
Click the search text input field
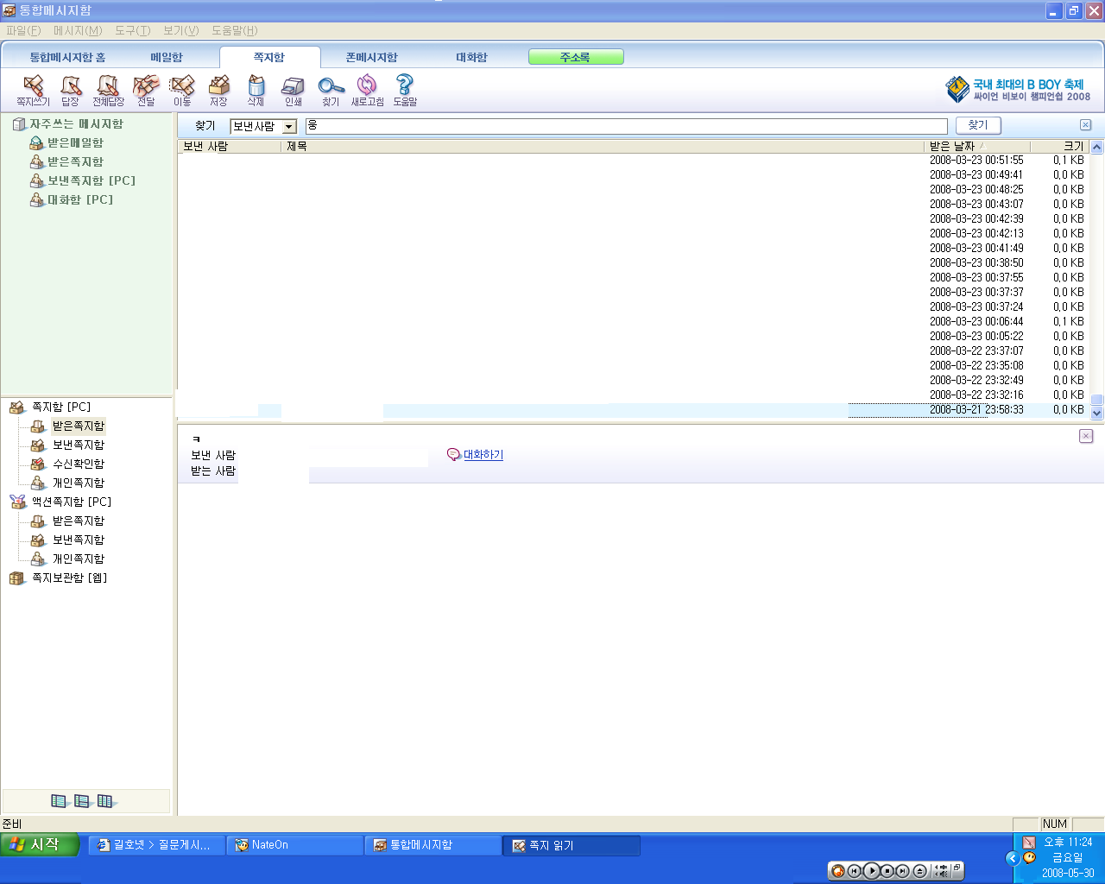pos(626,126)
